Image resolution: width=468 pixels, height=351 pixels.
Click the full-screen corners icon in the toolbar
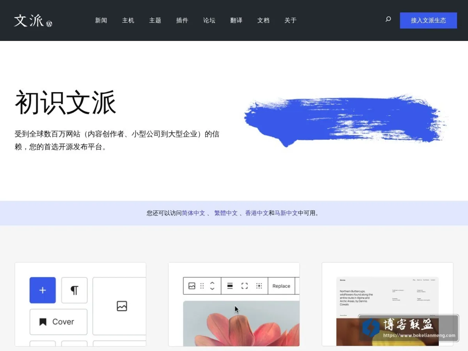[x=245, y=286]
